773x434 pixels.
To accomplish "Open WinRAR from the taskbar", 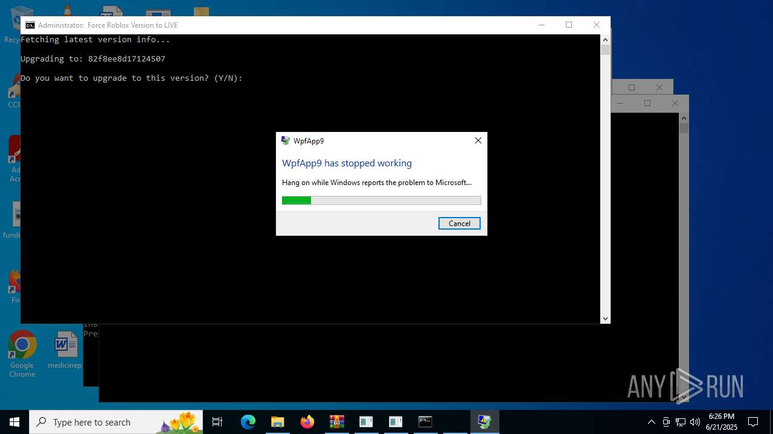I will pos(336,422).
